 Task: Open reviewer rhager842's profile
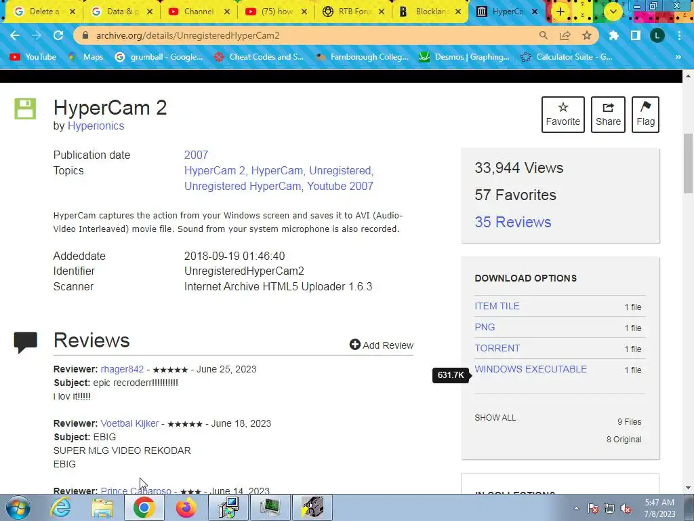pyautogui.click(x=122, y=369)
